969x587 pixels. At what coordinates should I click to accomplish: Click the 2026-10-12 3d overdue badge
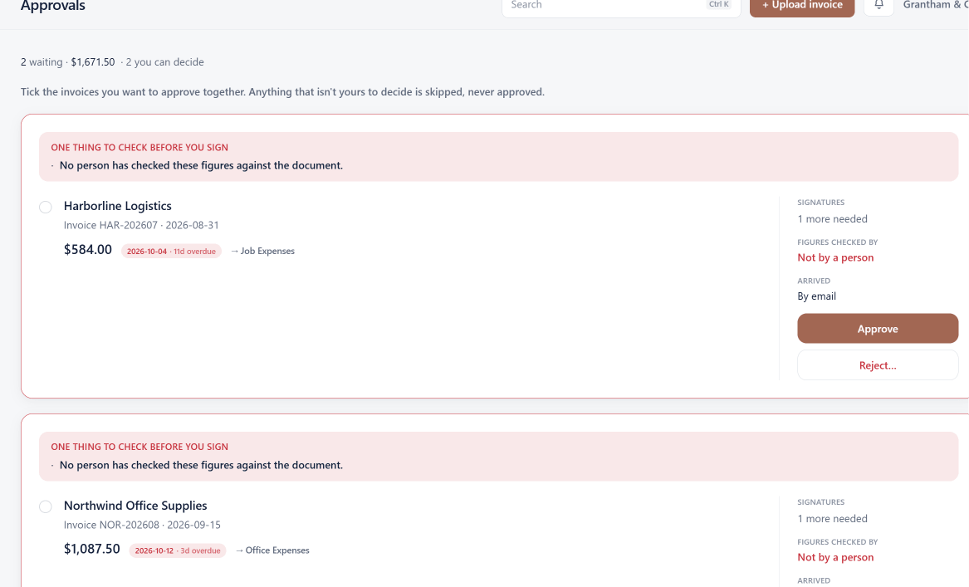pyautogui.click(x=178, y=550)
